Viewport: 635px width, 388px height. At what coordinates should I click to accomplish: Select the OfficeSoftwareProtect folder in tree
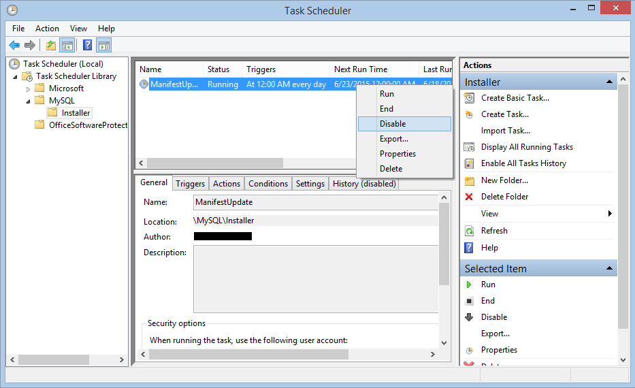[88, 125]
